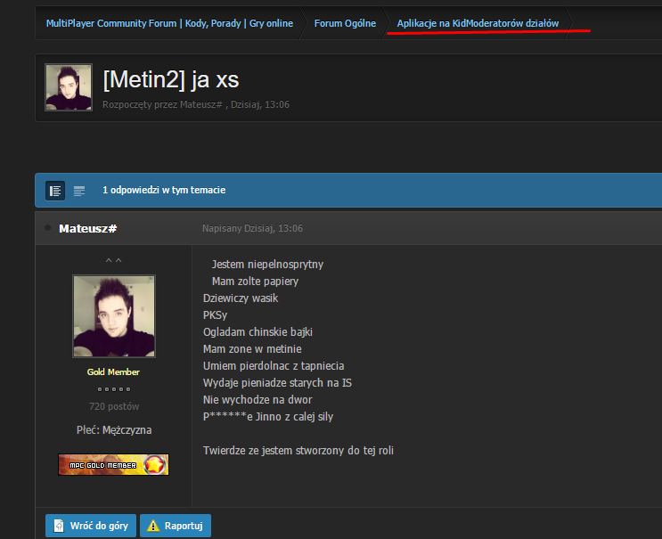The height and width of the screenshot is (539, 662).
Task: Click the line PKSy
Action: click(215, 314)
